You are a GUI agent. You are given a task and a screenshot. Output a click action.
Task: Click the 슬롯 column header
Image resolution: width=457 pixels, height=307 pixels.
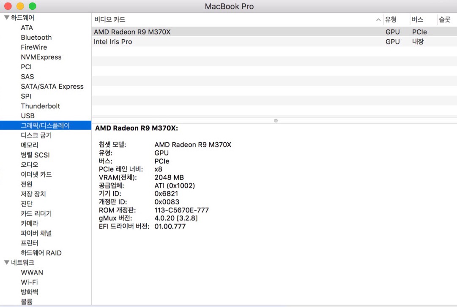click(x=445, y=20)
